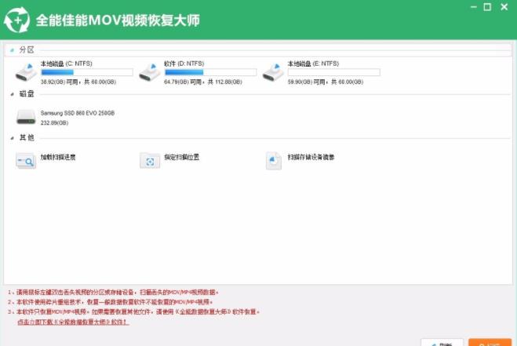Click the scan storage device image icon
Viewport: 517px width, 346px height.
[x=272, y=160]
